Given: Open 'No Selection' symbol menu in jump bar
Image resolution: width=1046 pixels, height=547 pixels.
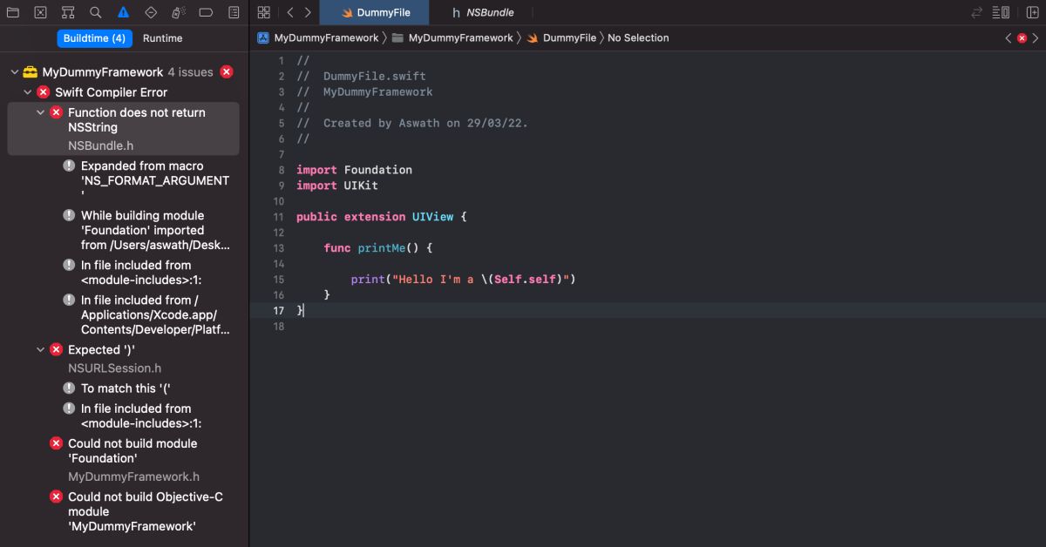Looking at the screenshot, I should [x=638, y=38].
